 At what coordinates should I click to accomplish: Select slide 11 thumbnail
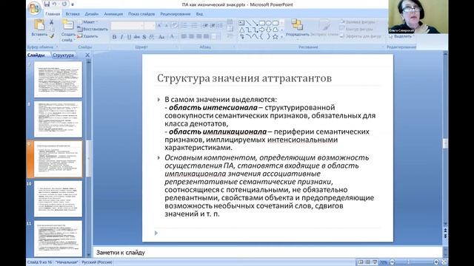pyautogui.click(x=58, y=238)
